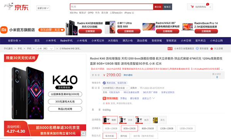The width and height of the screenshot is (231, 139).
Task: Click the 降价通知 price-drop link
Action: point(128,75)
